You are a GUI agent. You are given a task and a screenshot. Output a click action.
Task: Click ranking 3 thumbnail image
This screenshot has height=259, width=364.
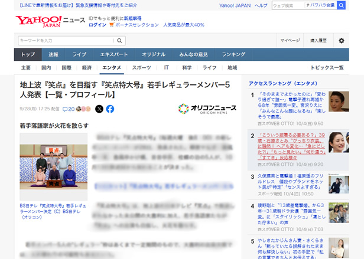point(339,183)
